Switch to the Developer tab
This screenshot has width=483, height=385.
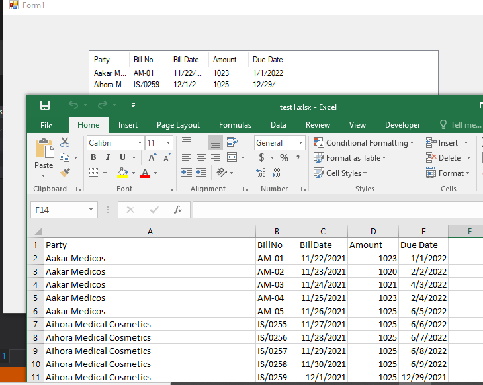tap(402, 125)
